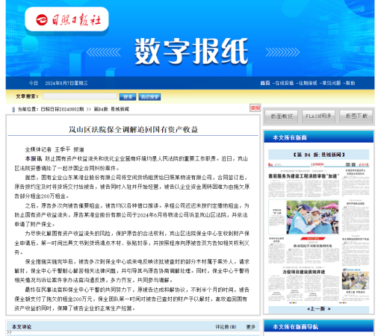Click 更多 in the comments bar
This screenshot has height=336, width=381.
(251, 327)
